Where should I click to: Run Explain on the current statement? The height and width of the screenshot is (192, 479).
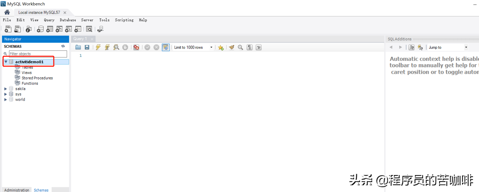point(116,47)
